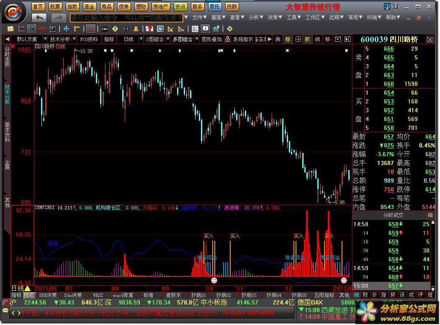Click the info speech bubble toolbar icon

(206, 29)
